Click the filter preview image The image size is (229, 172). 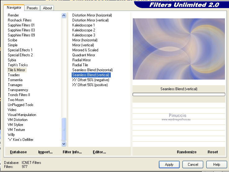[179, 49]
